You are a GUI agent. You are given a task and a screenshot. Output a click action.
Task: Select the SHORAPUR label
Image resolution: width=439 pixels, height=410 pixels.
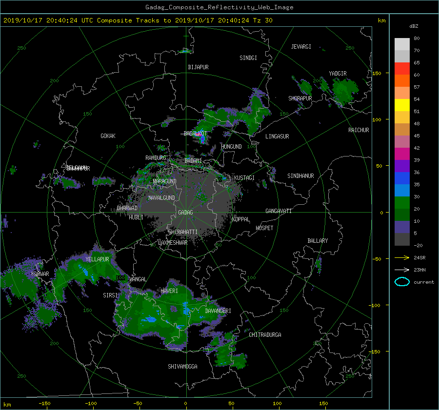tap(300, 98)
